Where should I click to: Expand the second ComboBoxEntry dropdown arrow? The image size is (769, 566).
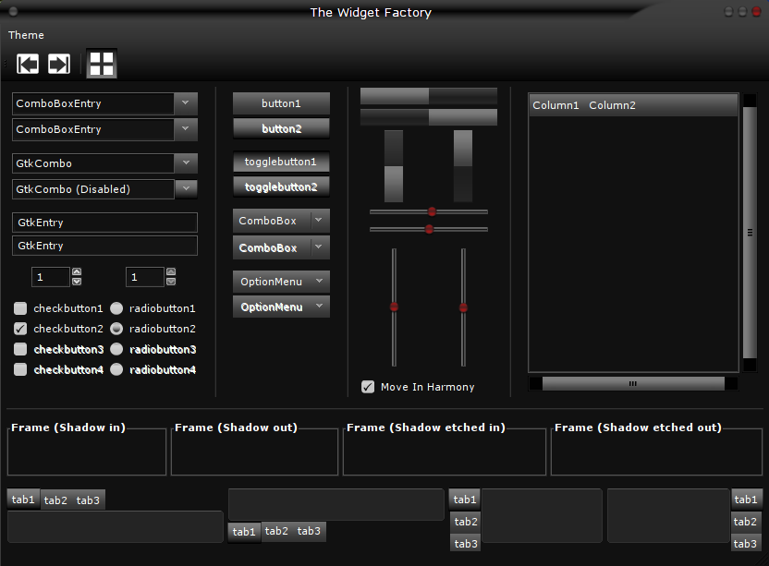click(186, 129)
